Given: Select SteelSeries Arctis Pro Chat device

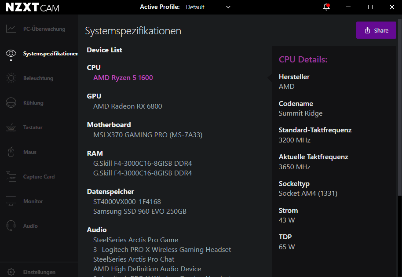Looking at the screenshot, I should [x=134, y=259].
